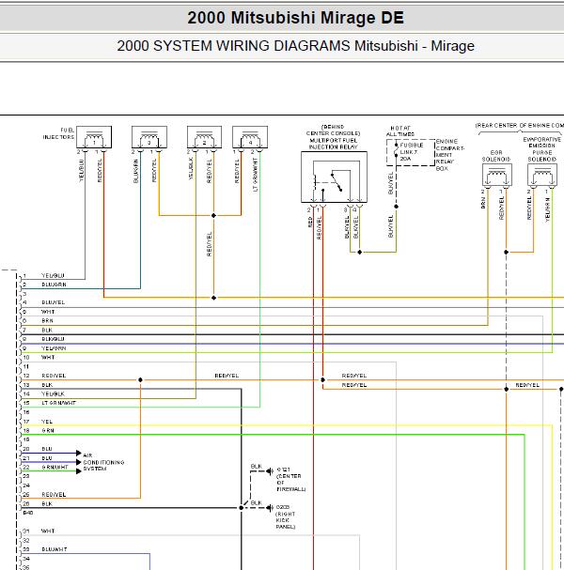The width and height of the screenshot is (564, 570).
Task: Click pin 5 'WHT' connector label
Action: [48, 312]
